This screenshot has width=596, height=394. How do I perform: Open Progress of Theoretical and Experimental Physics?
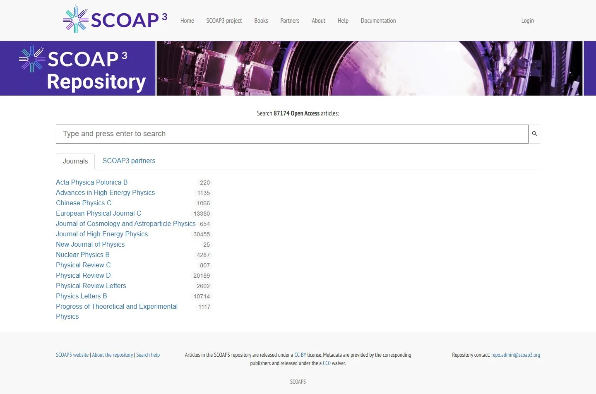(117, 312)
